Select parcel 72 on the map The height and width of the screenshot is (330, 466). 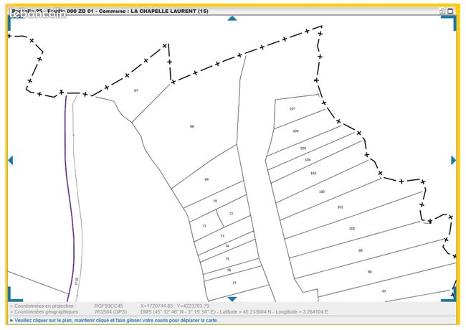pos(232,214)
